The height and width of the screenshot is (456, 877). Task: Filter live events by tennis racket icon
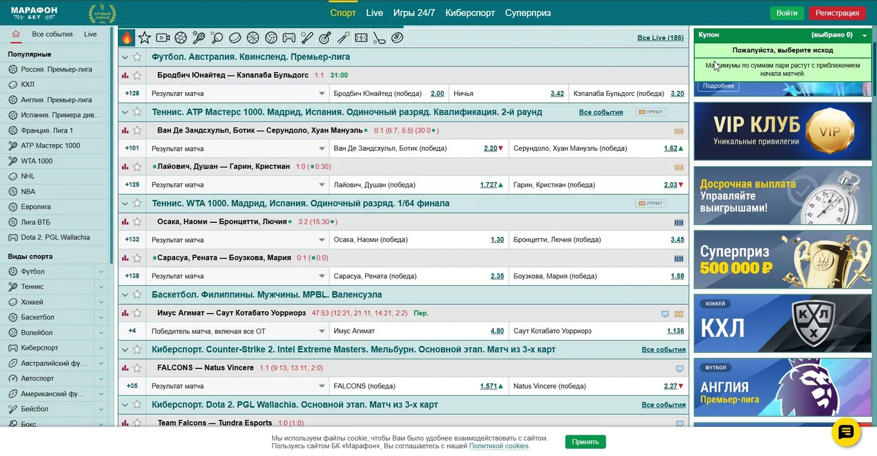[x=199, y=38]
